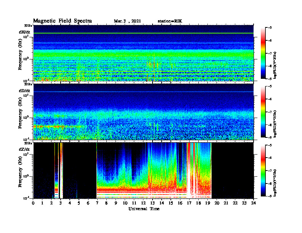This screenshot has width=302, height=233.
Task: Click hour tick label "10" on time axis
Action: 125,203
